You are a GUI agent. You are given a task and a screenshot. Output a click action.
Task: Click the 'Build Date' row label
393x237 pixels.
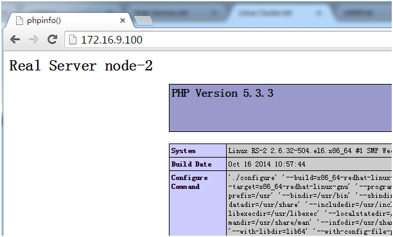[191, 164]
